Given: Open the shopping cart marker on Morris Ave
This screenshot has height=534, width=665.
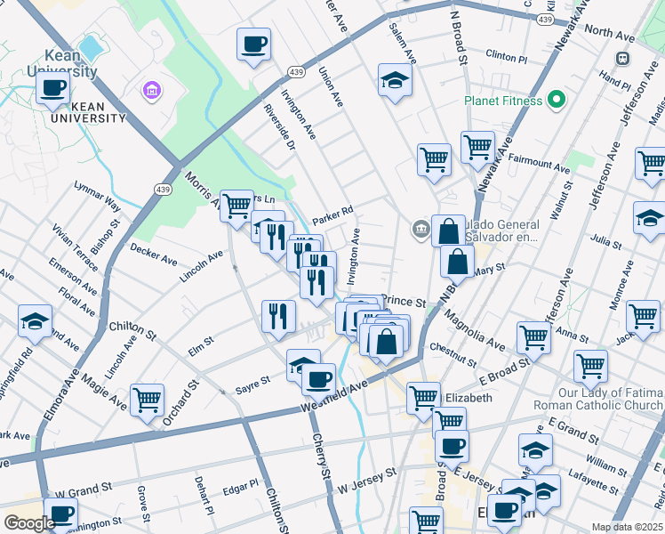Looking at the screenshot, I should [236, 207].
